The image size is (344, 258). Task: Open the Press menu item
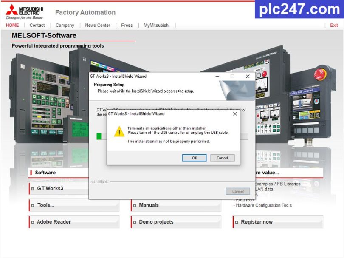point(127,26)
